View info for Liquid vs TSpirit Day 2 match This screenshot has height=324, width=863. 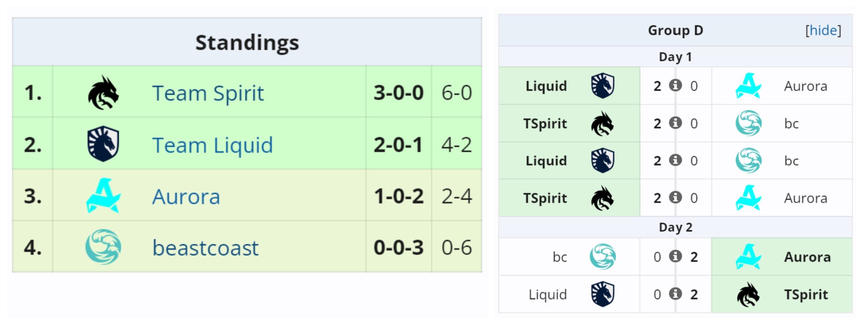(675, 294)
